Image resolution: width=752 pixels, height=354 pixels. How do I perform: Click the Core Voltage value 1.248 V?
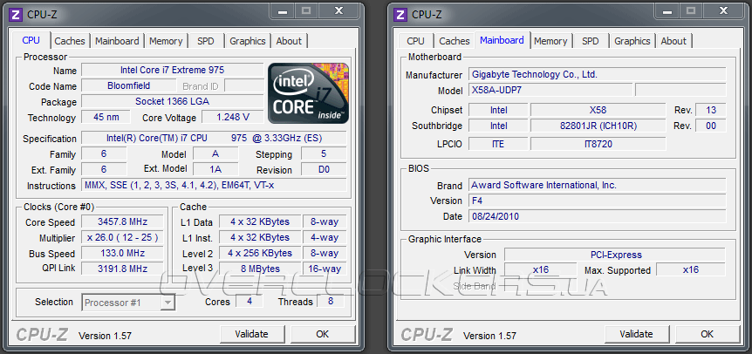(x=233, y=117)
